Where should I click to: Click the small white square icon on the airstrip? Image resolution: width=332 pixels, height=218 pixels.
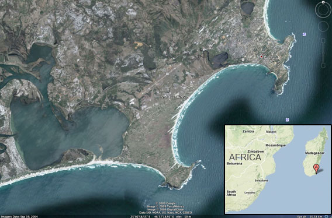click(167, 73)
